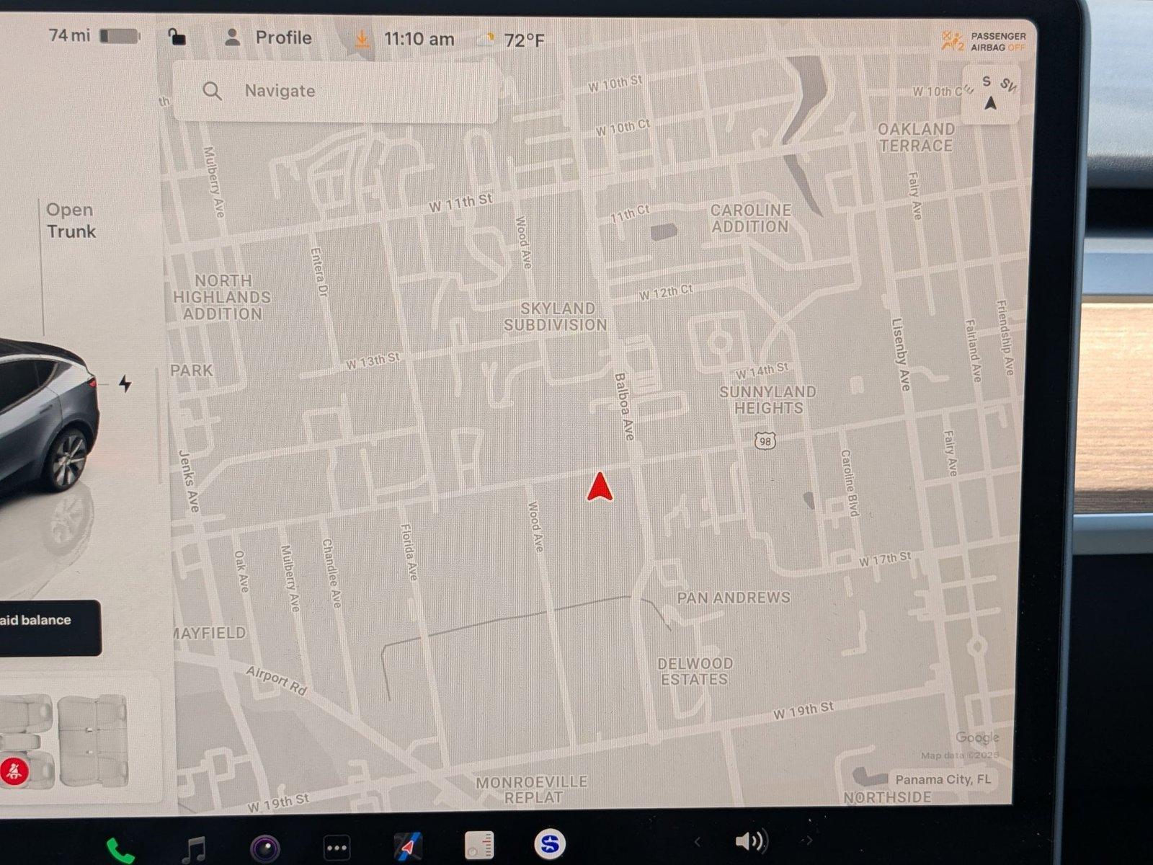Open the radio app icon
The image size is (1153, 865).
[479, 845]
